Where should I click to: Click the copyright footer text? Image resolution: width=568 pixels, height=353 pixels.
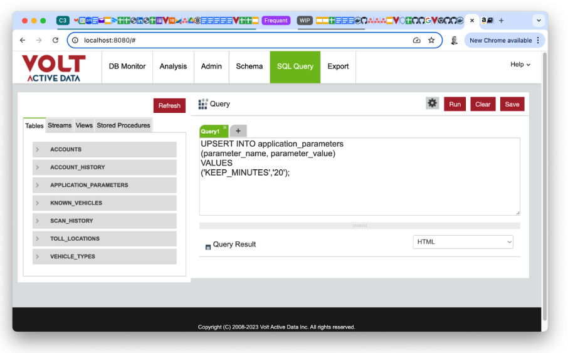(x=276, y=327)
